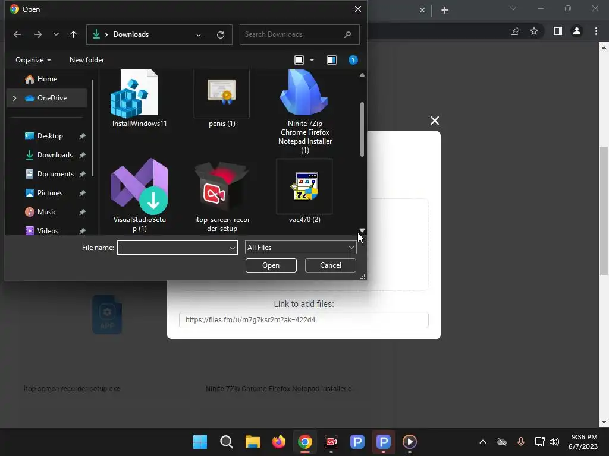Image resolution: width=609 pixels, height=456 pixels.
Task: Click the file list scroll down arrow
Action: click(x=362, y=230)
